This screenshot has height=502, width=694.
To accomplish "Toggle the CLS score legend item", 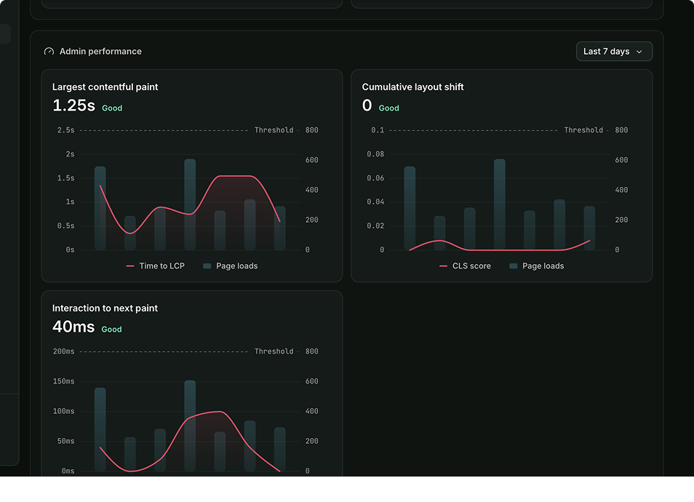I will point(465,266).
